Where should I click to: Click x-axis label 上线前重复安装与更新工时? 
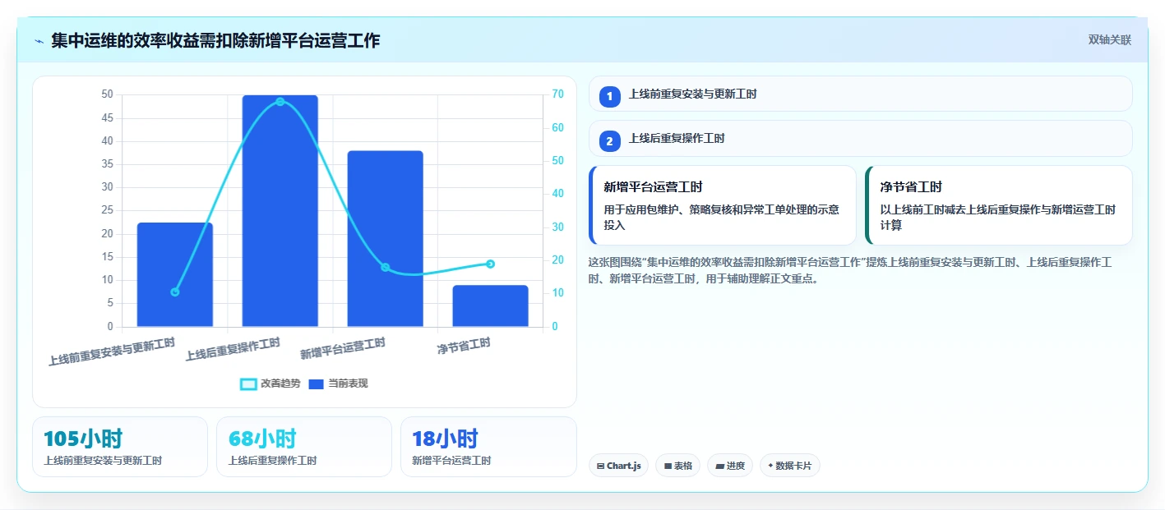(112, 351)
